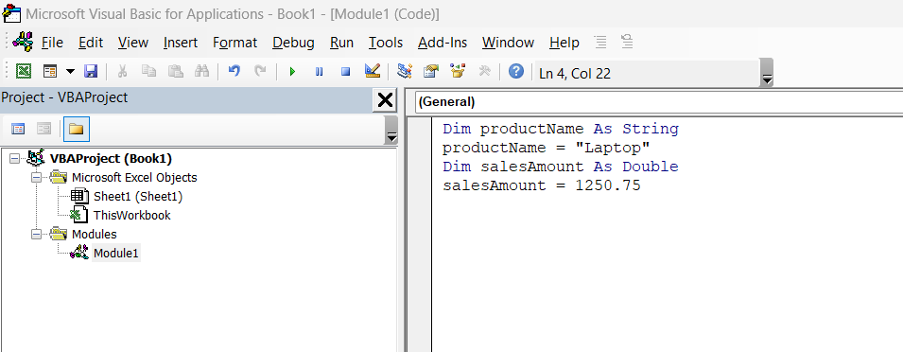The width and height of the screenshot is (903, 352).
Task: Click the View Microsoft Excel toolbar icon
Action: coord(23,71)
